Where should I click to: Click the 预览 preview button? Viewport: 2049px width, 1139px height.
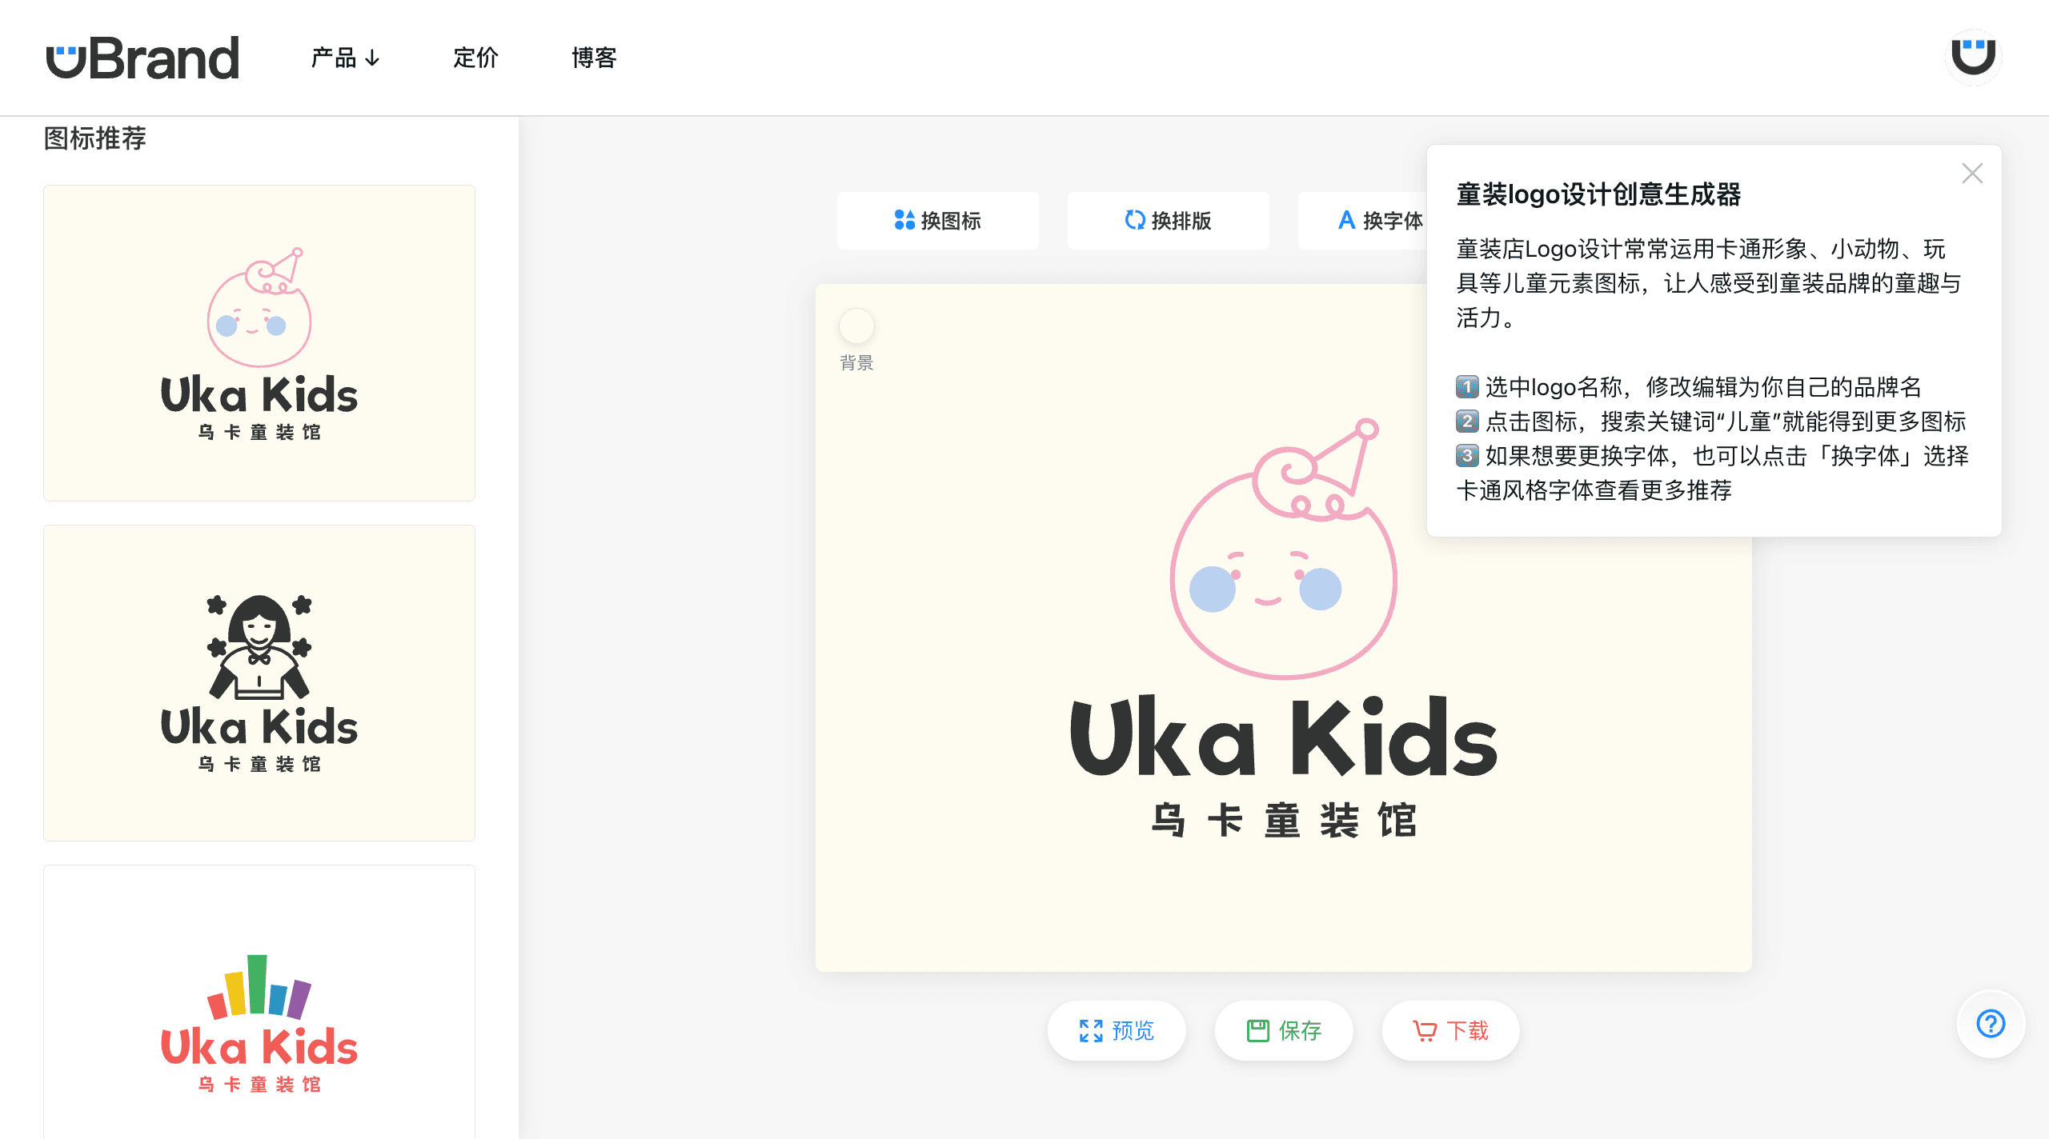[x=1116, y=1030]
